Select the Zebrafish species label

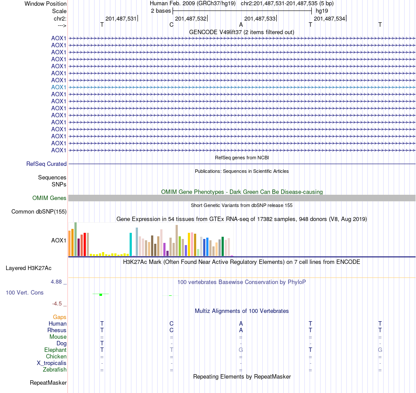[x=55, y=370]
